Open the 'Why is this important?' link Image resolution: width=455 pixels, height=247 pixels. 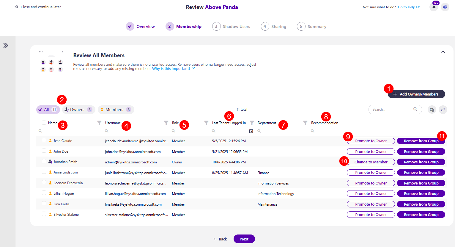(x=172, y=68)
